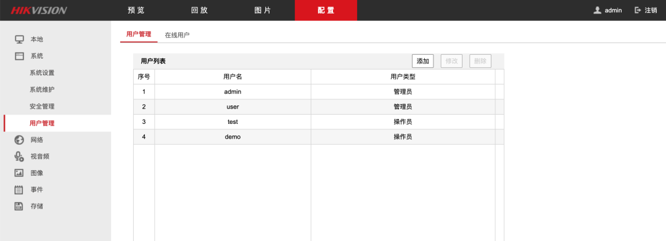Click the 用户类型 column header
The width and height of the screenshot is (666, 241).
pos(403,77)
